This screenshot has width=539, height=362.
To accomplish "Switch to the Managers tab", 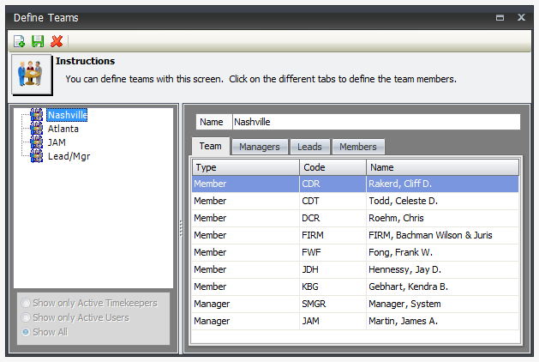I will click(259, 147).
